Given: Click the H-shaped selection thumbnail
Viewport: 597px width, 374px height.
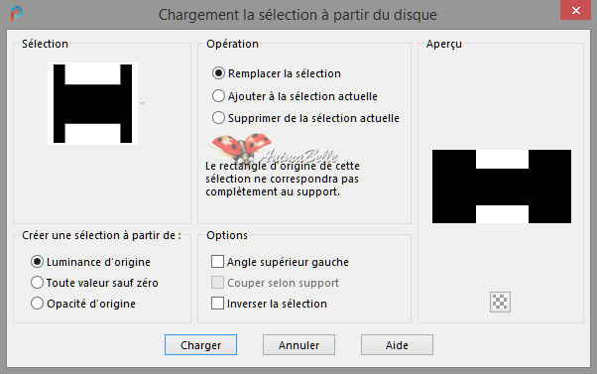Looking at the screenshot, I should click(x=92, y=103).
